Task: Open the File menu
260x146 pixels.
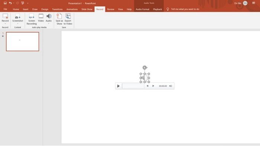Action: (x=5, y=9)
